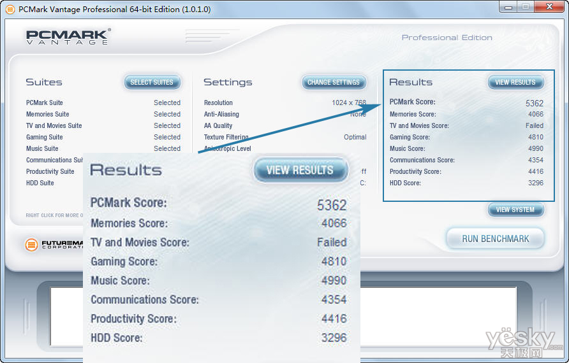This screenshot has width=569, height=363.
Task: Click the Communications Suite row
Action: (54, 160)
